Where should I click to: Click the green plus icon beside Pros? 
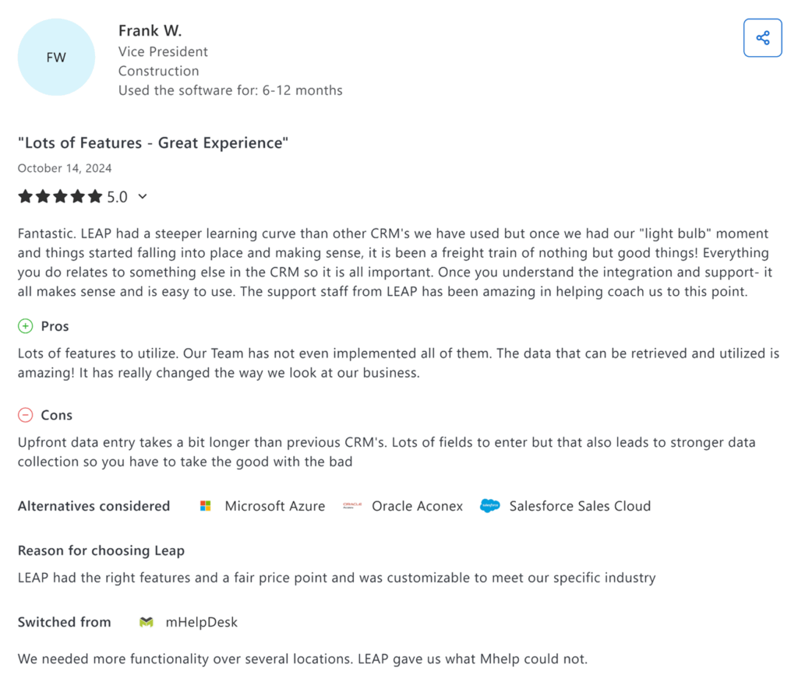pos(26,325)
